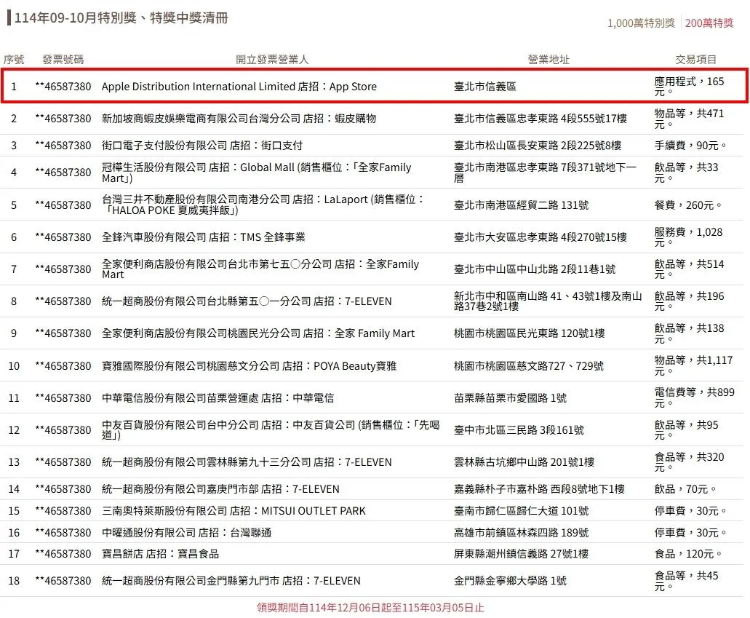Viewport: 750px width, 618px height.
Task: Click address 桃園市桃園區民光東路 120號1樓
Action: click(x=530, y=333)
